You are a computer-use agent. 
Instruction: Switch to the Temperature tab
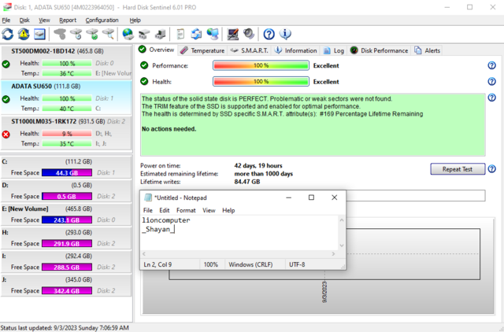click(202, 50)
